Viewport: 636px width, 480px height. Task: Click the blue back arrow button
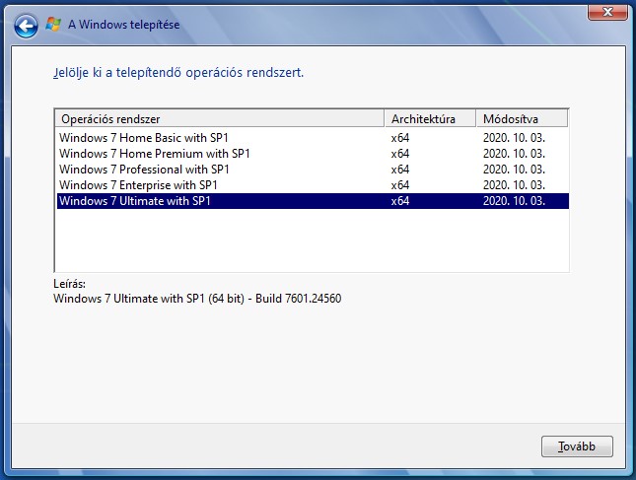26,26
